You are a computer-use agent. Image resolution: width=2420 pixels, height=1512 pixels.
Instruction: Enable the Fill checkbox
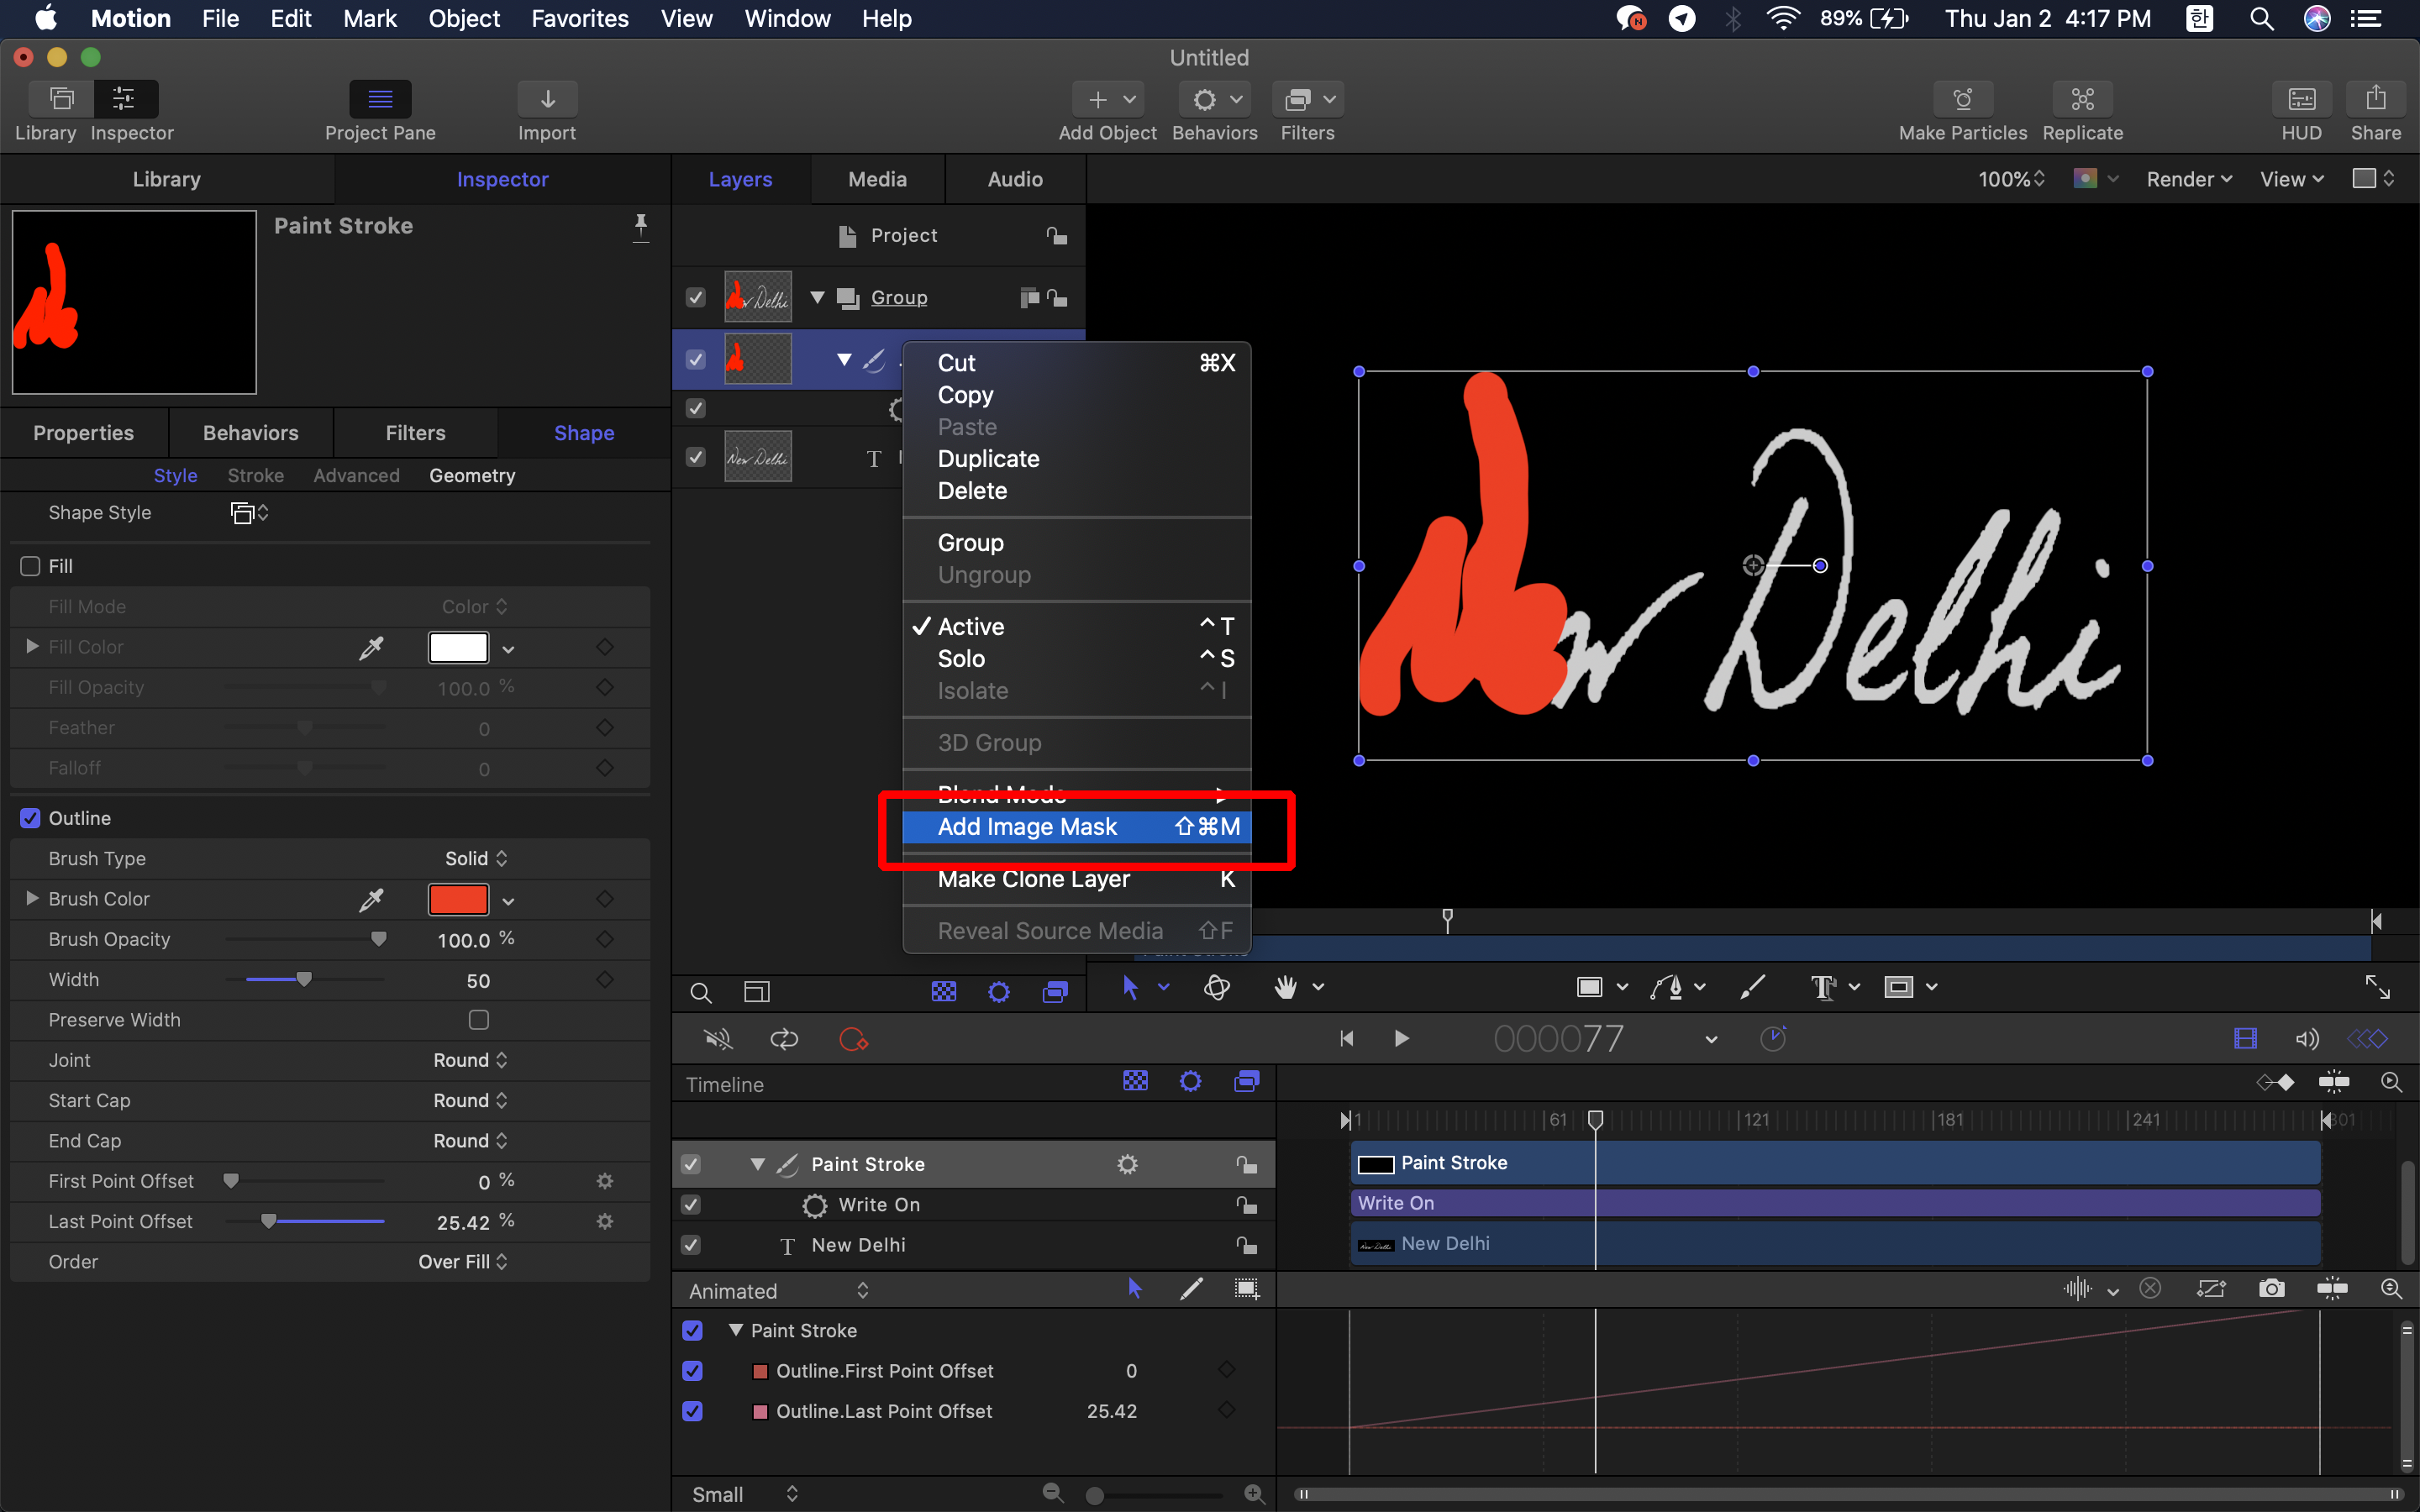31,566
